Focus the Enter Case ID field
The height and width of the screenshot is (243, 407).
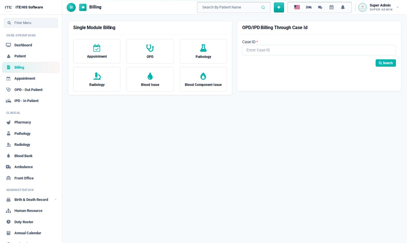319,50
